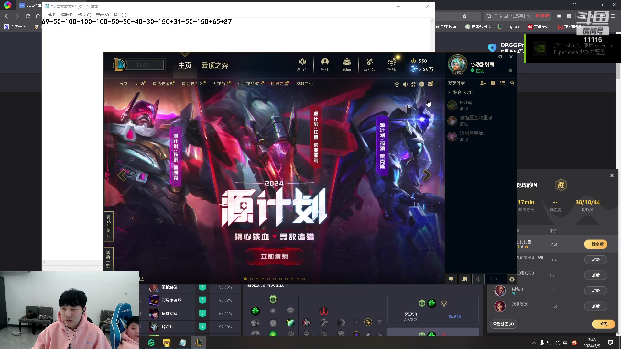The width and height of the screenshot is (621, 349).
Task: Open the 天龙祈愿 sub-tab
Action: (221, 84)
